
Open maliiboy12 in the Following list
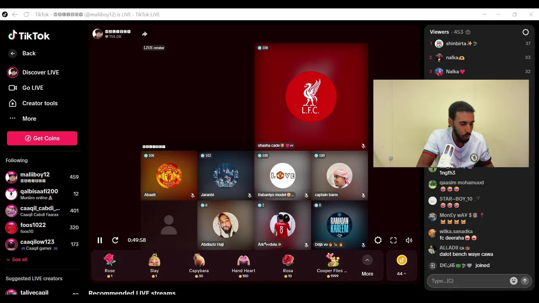[42, 177]
